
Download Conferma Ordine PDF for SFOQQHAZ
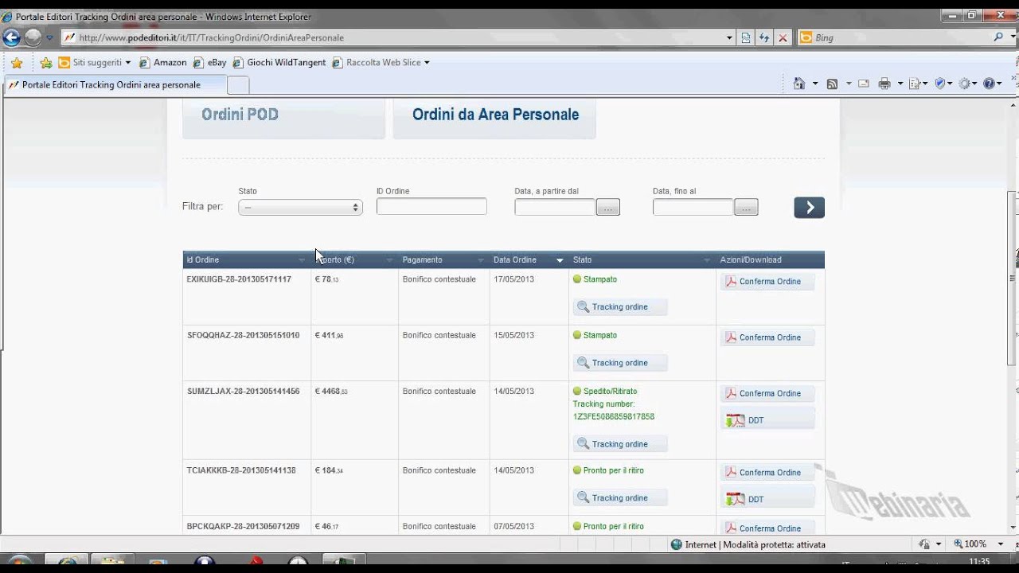[x=767, y=337]
